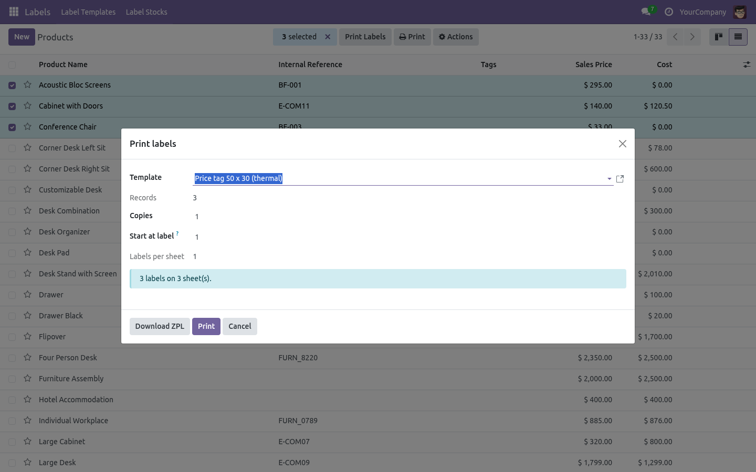Clear the 3 selected X icon
The height and width of the screenshot is (472, 756).
click(328, 37)
